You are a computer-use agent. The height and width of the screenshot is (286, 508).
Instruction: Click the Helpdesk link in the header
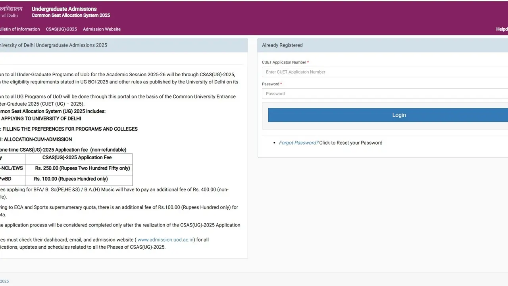[x=501, y=29]
